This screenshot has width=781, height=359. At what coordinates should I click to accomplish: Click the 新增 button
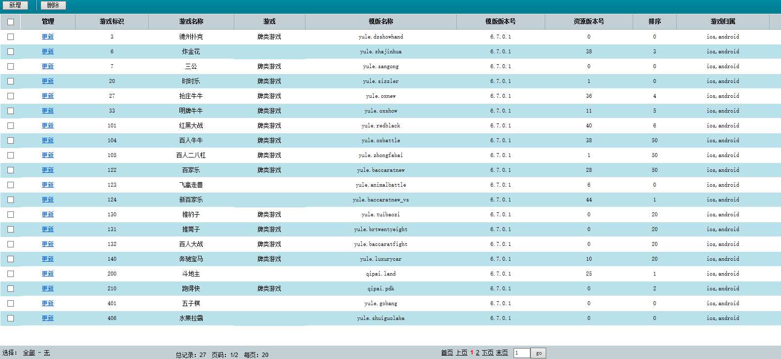coord(15,5)
